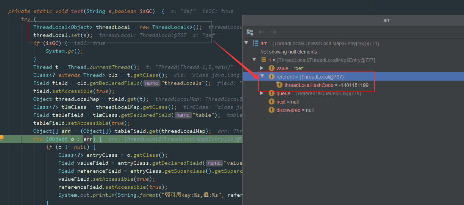
Task: Click the field icon next to value
Action: [272, 68]
